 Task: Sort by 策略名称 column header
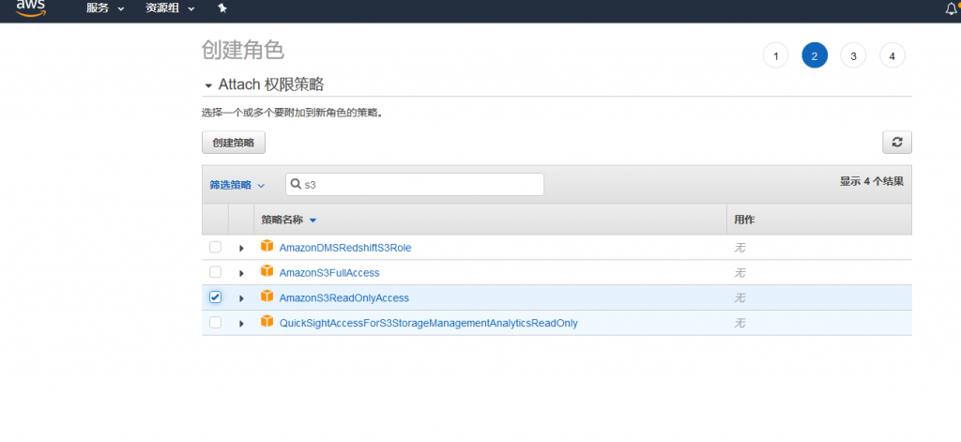[x=289, y=220]
